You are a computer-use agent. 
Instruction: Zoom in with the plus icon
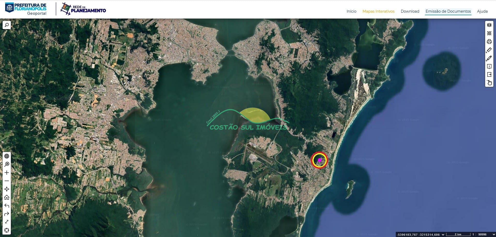[x=7, y=173]
